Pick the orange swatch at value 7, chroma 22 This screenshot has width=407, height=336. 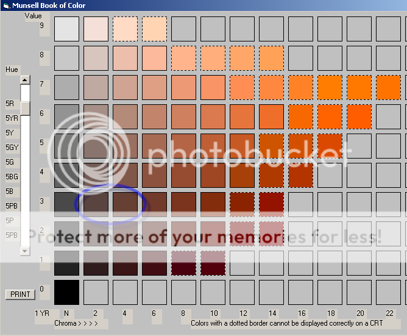[388, 87]
